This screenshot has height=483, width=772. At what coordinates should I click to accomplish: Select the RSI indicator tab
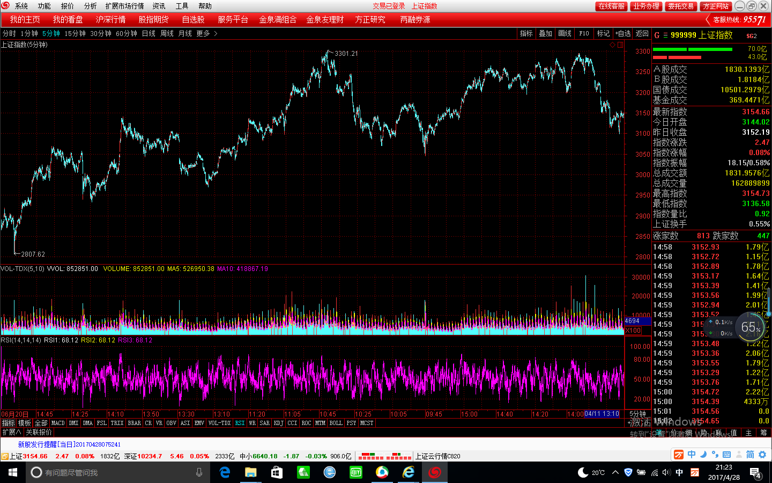click(x=240, y=423)
